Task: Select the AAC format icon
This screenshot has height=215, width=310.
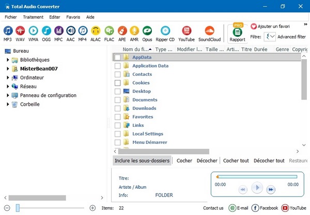Action: (x=71, y=31)
